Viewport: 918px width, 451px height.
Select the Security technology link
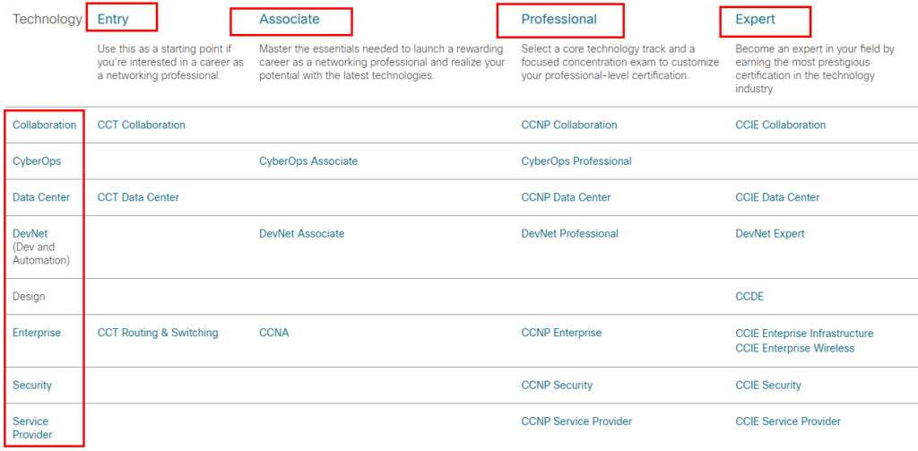tap(32, 385)
